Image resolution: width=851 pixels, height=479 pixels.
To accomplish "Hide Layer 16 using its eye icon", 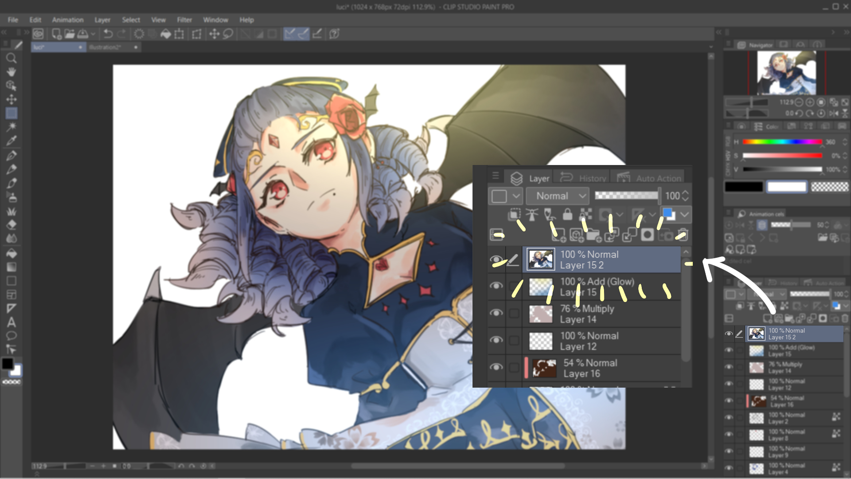I will (496, 367).
